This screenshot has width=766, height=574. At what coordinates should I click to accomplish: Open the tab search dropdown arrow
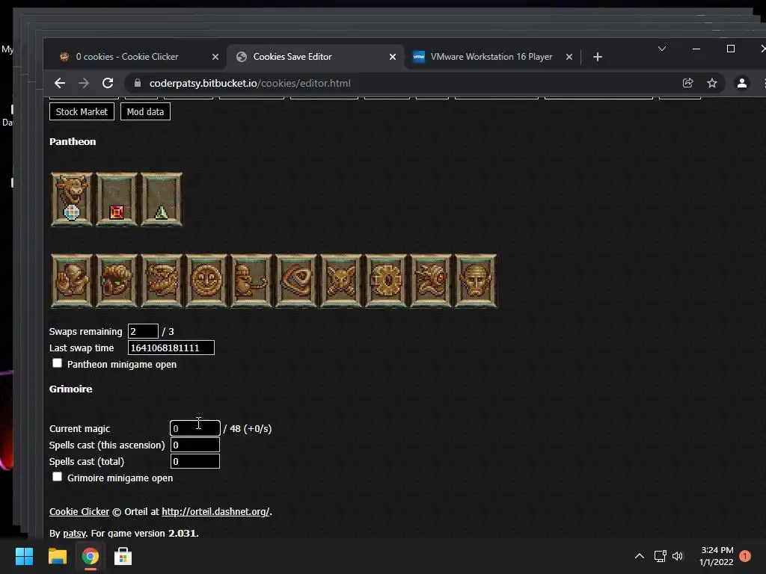point(662,49)
